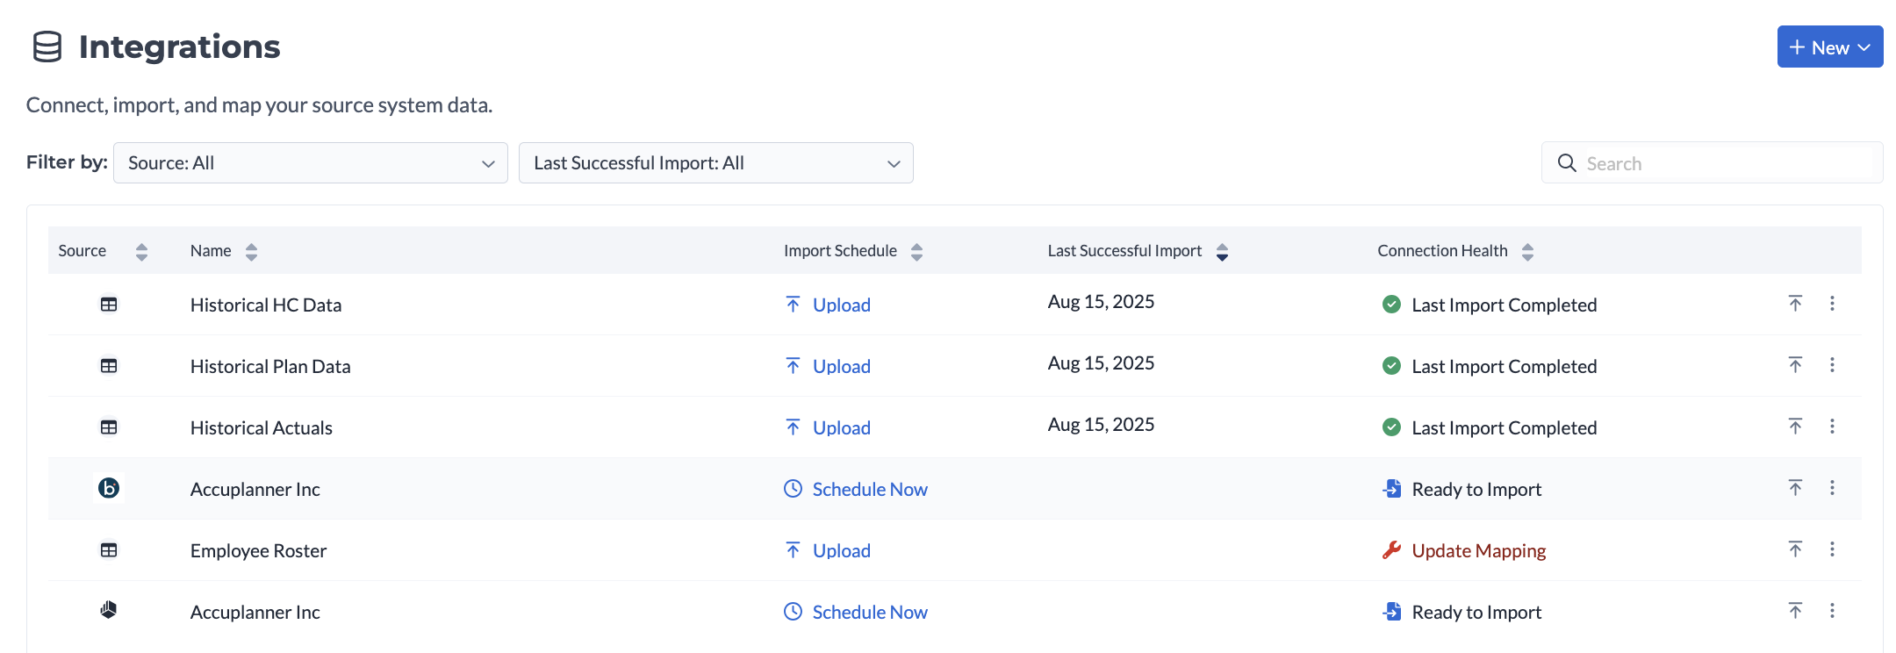Open three-dot menu for Historical Plan Data
The image size is (1896, 653).
(1832, 365)
